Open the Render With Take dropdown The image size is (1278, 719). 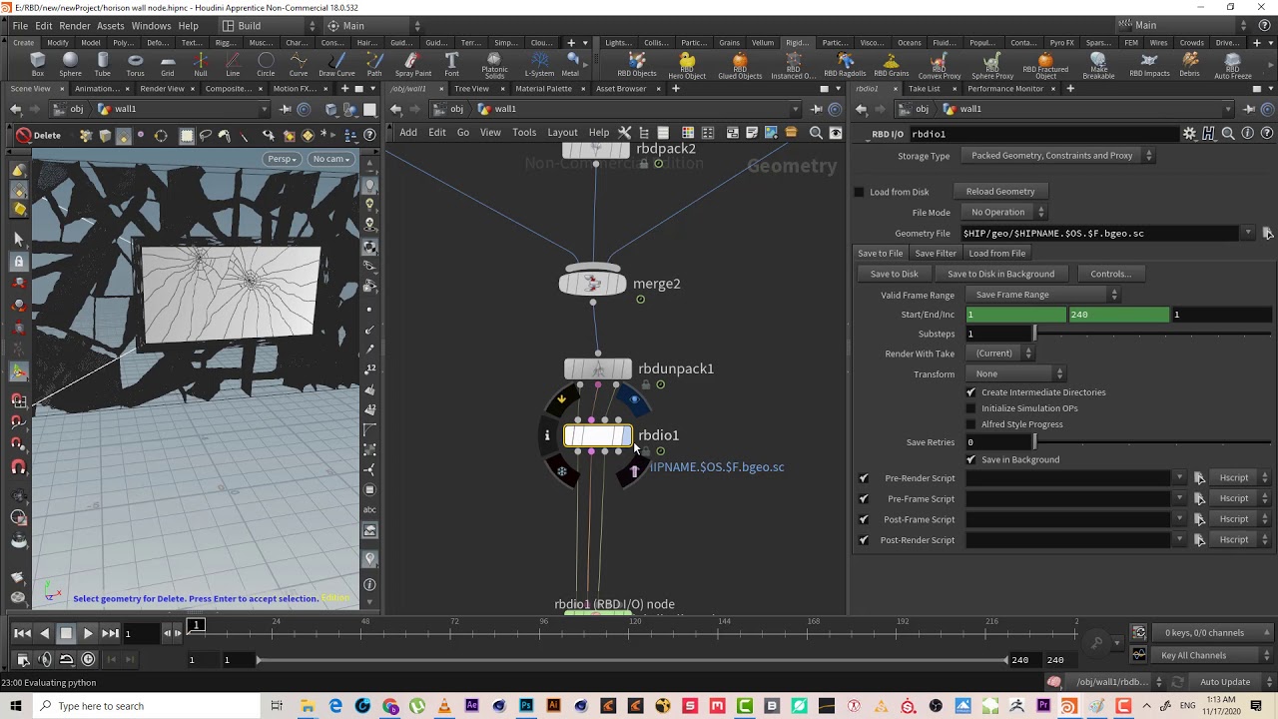tap(999, 354)
